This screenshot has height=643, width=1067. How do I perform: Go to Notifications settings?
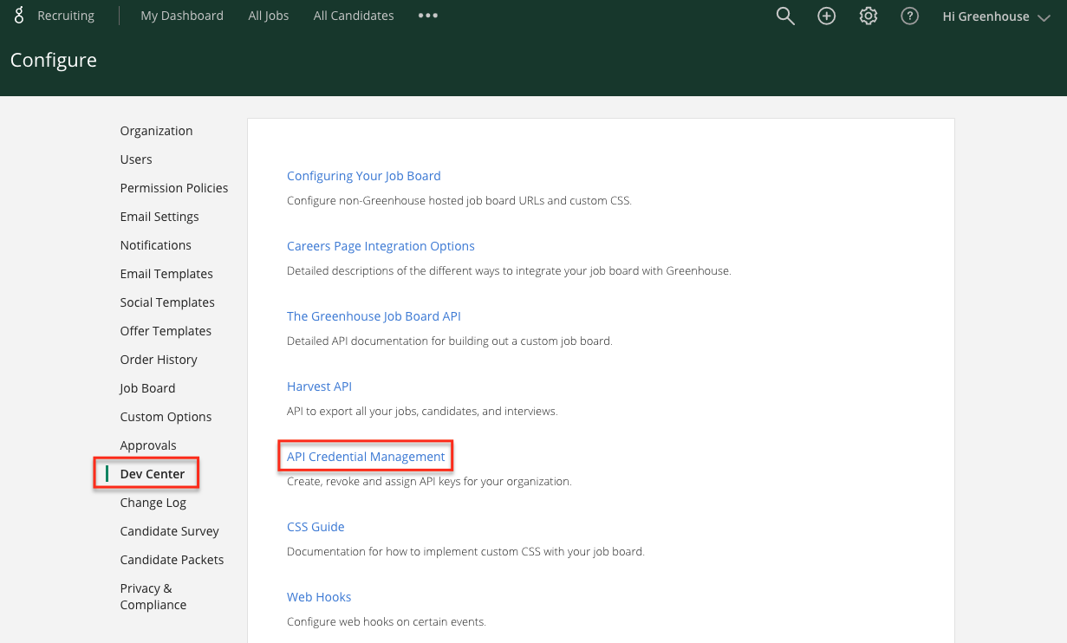(x=156, y=245)
